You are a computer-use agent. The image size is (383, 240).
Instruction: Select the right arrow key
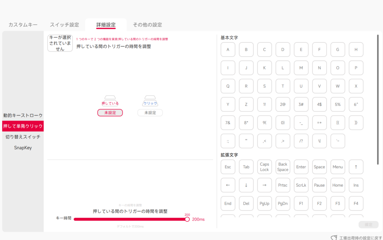264,185
